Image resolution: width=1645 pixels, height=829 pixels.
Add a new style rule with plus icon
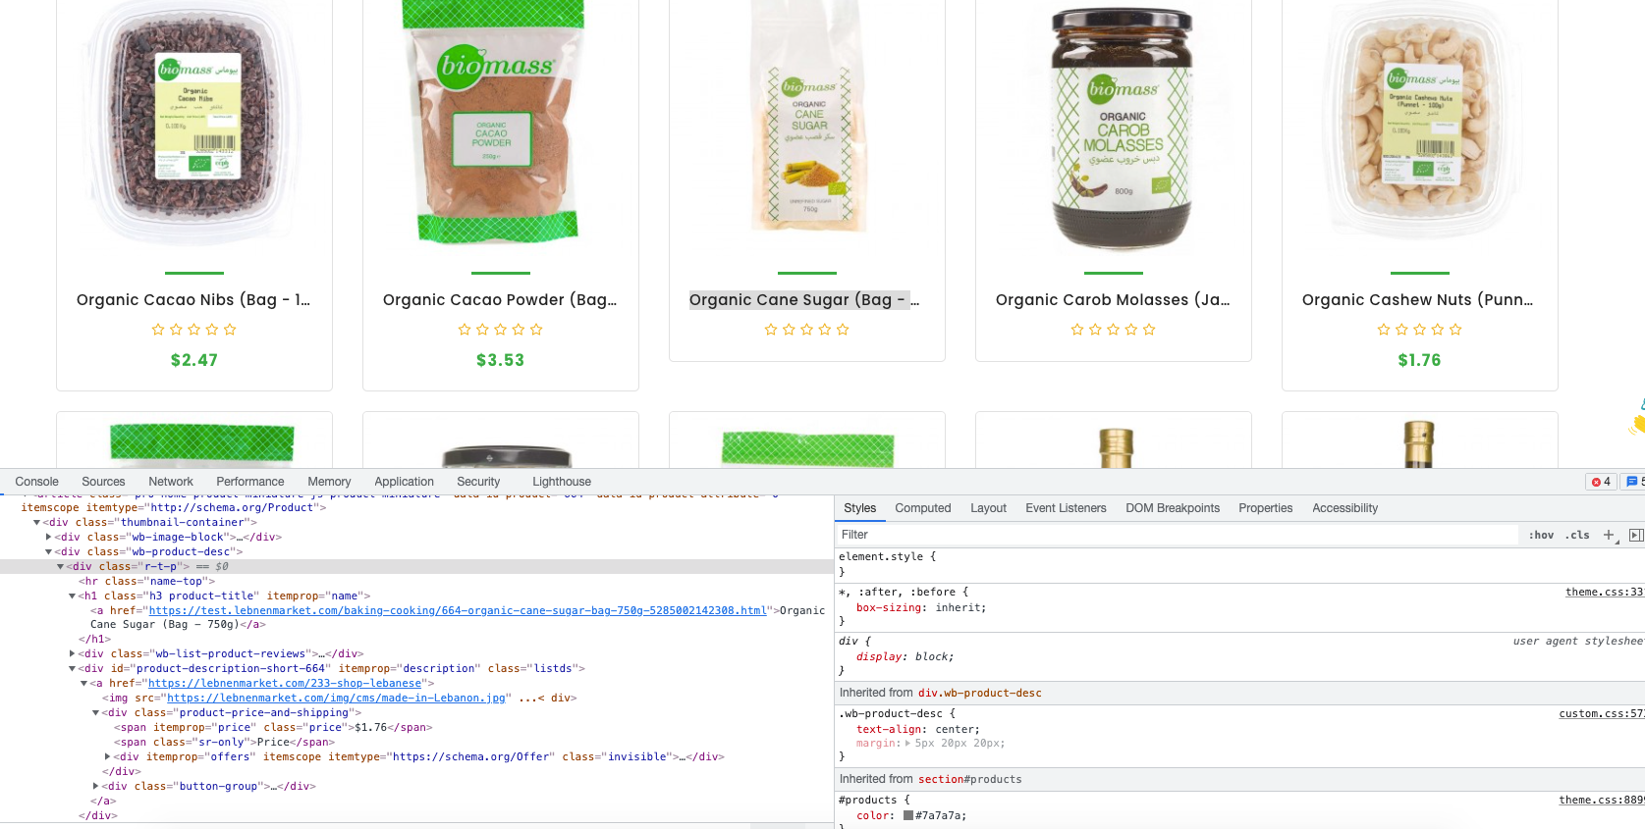tap(1610, 535)
